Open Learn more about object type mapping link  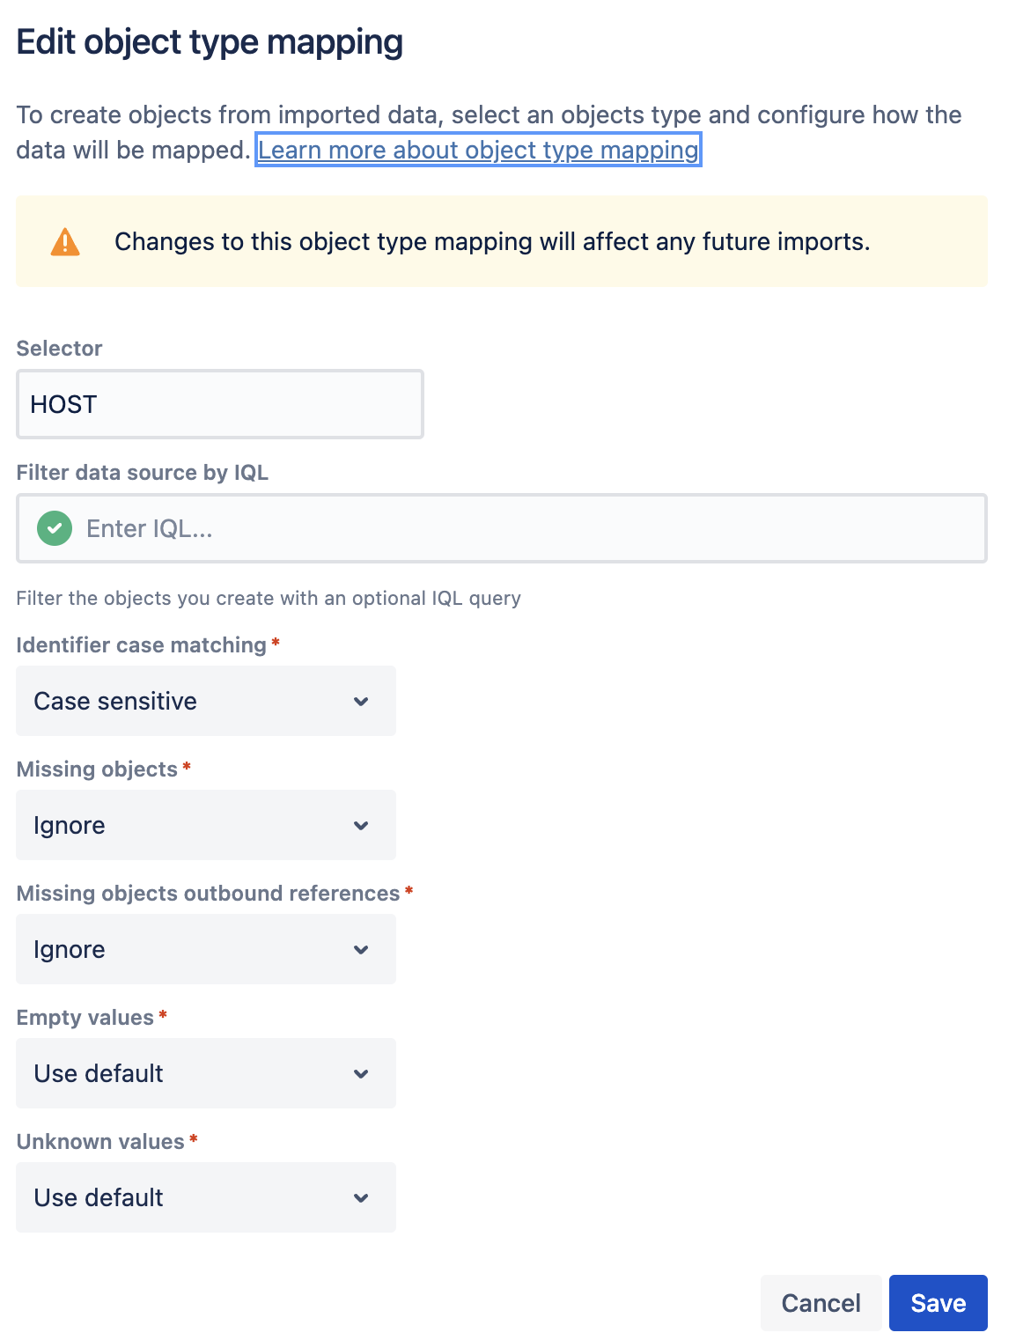(478, 151)
